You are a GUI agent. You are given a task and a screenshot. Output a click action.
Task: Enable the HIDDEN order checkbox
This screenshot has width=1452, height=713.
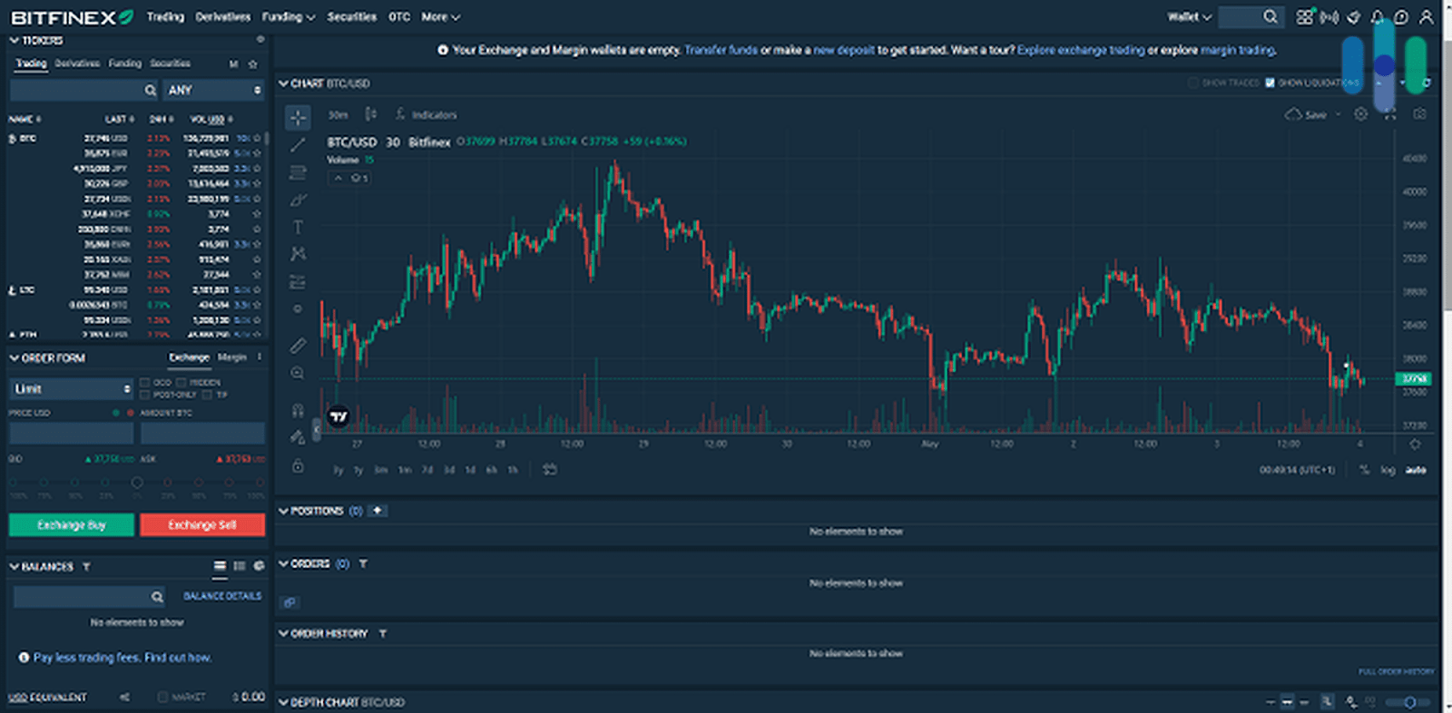(x=181, y=383)
